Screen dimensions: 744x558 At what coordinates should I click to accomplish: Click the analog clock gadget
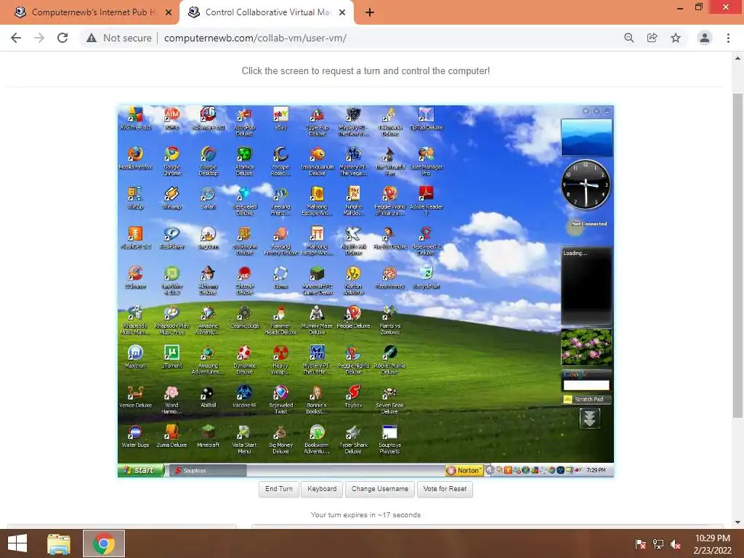(586, 185)
